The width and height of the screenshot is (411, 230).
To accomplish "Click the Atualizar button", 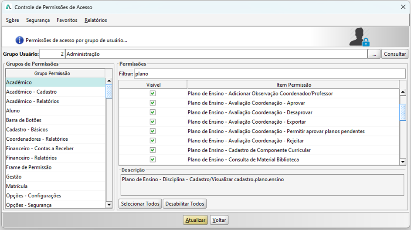I will pyautogui.click(x=195, y=220).
